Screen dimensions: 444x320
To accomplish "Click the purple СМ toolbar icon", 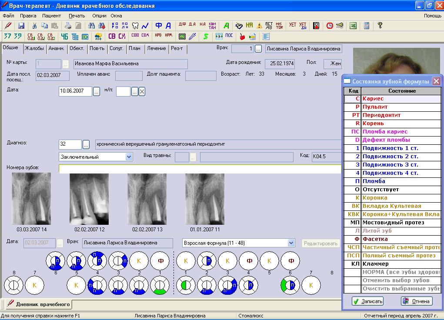I will coord(122,36).
